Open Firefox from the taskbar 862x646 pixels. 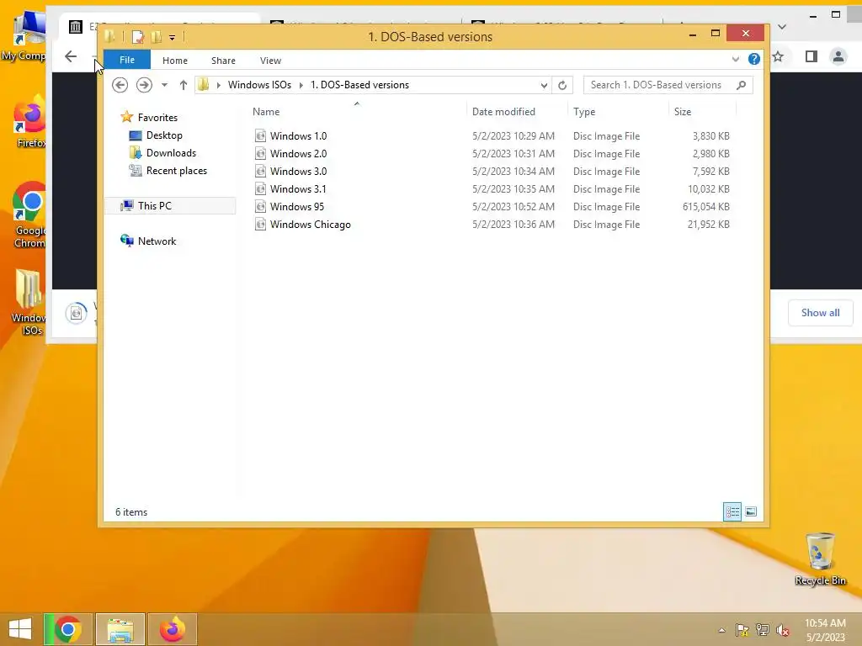[x=173, y=629]
